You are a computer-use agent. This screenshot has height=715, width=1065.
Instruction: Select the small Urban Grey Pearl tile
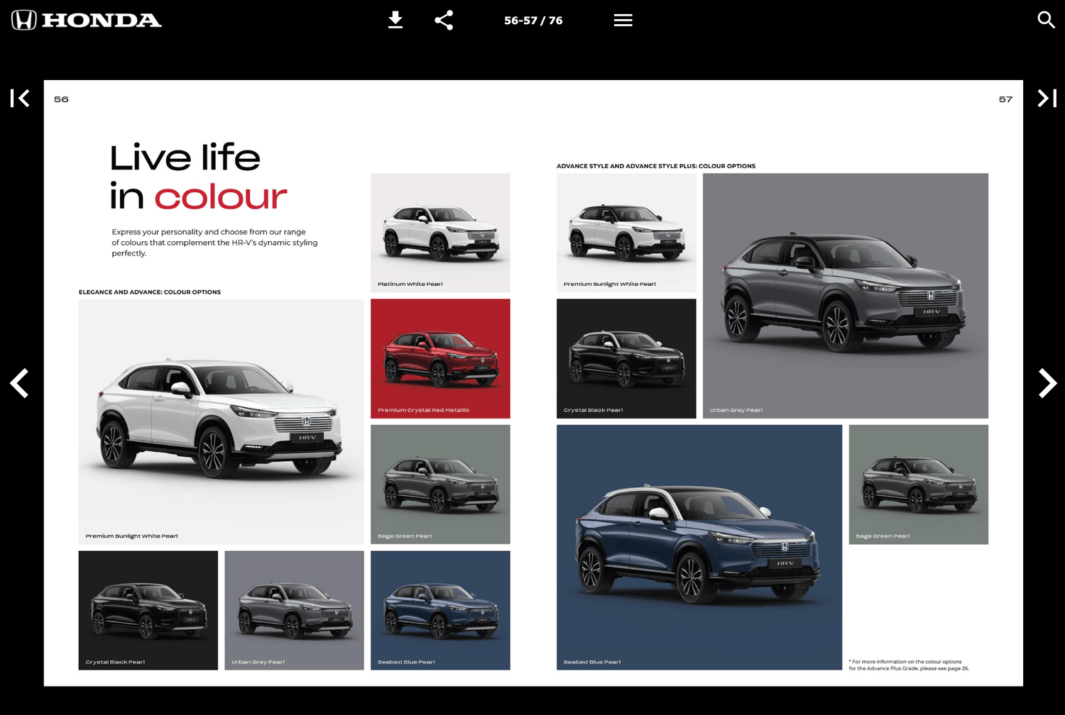[294, 610]
